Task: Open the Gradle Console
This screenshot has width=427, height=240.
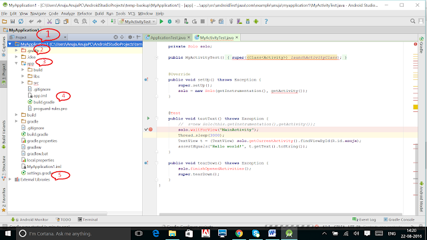Action: pos(399,219)
